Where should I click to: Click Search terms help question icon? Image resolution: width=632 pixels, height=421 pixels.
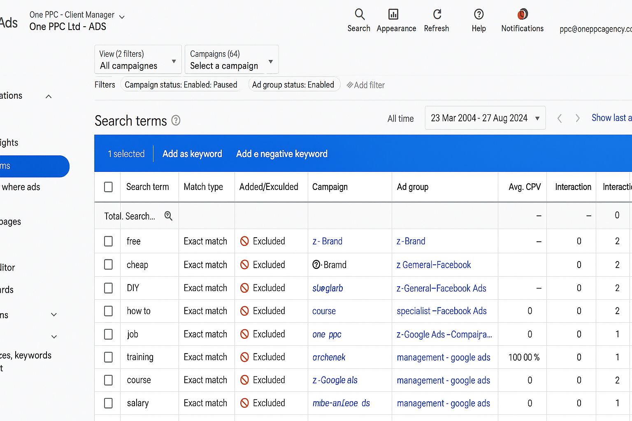tap(176, 120)
